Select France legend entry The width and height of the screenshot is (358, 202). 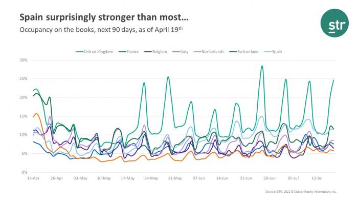[129, 52]
